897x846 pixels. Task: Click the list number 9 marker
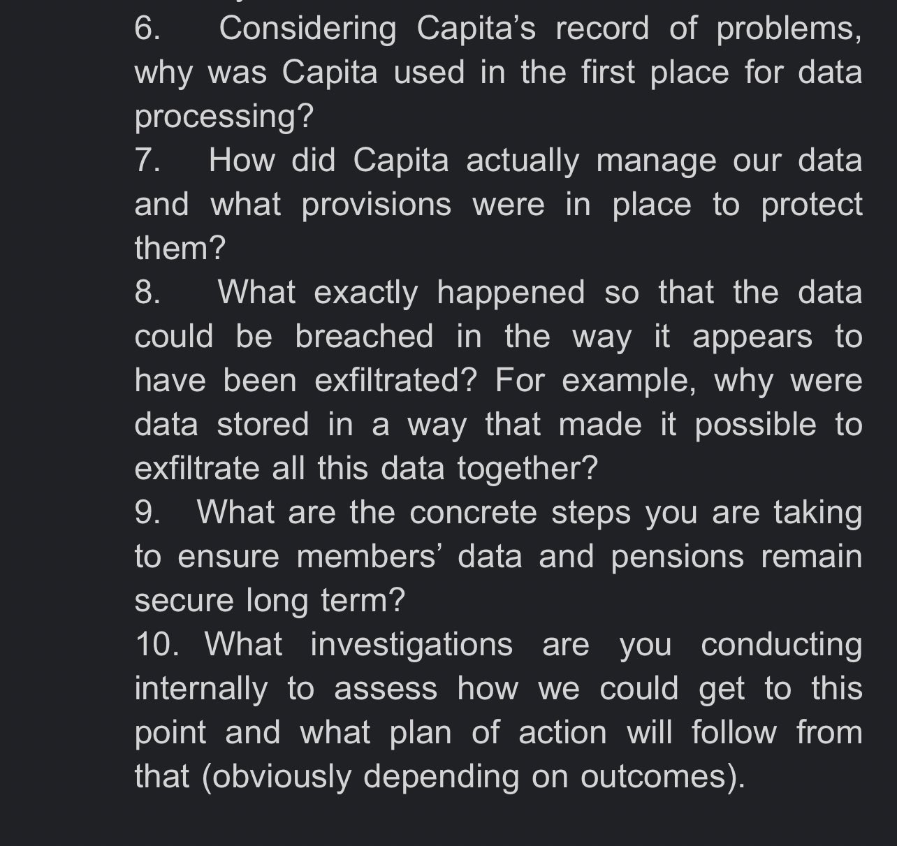point(147,512)
